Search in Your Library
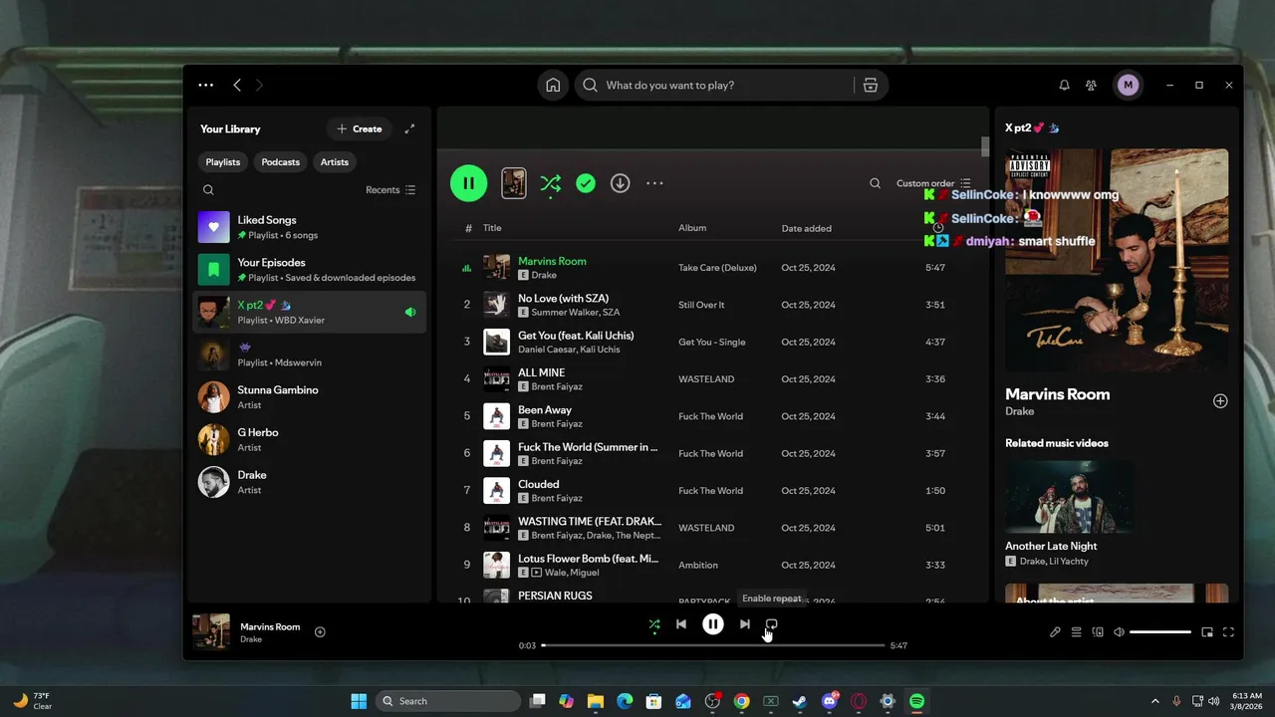The width and height of the screenshot is (1275, 717). [x=208, y=190]
